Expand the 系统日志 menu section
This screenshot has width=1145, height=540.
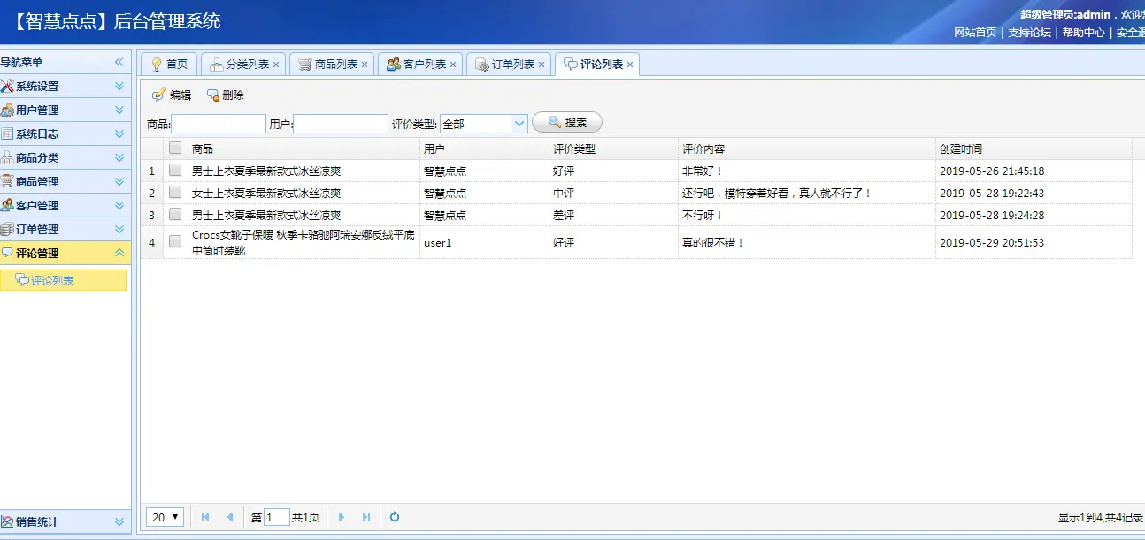(119, 133)
